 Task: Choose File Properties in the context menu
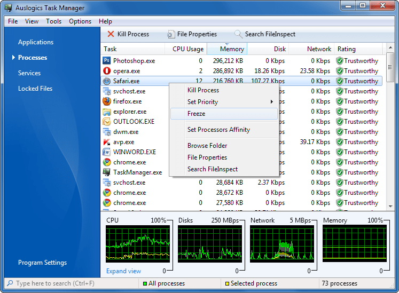[x=224, y=157]
